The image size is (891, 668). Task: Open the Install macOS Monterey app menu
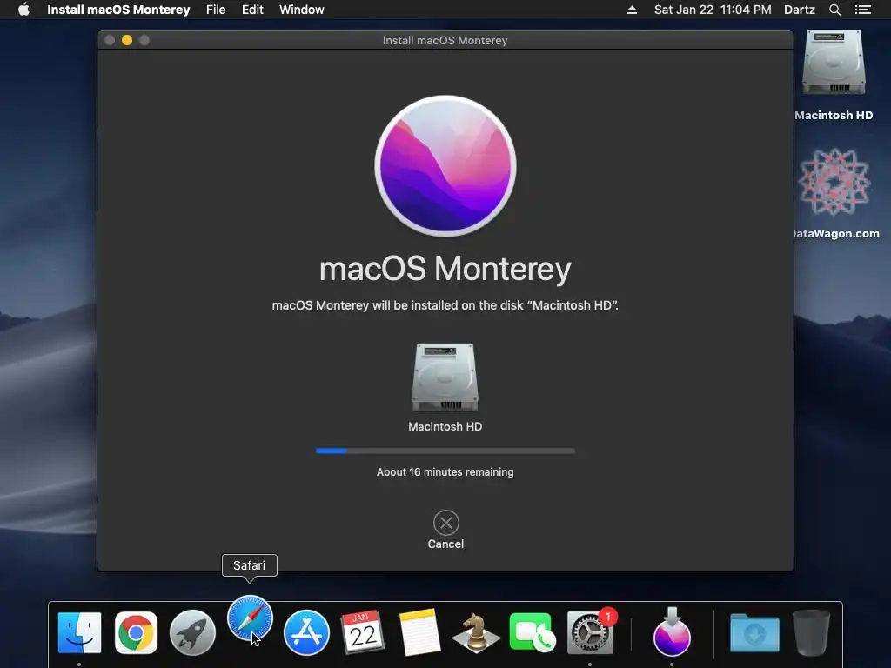pyautogui.click(x=118, y=10)
